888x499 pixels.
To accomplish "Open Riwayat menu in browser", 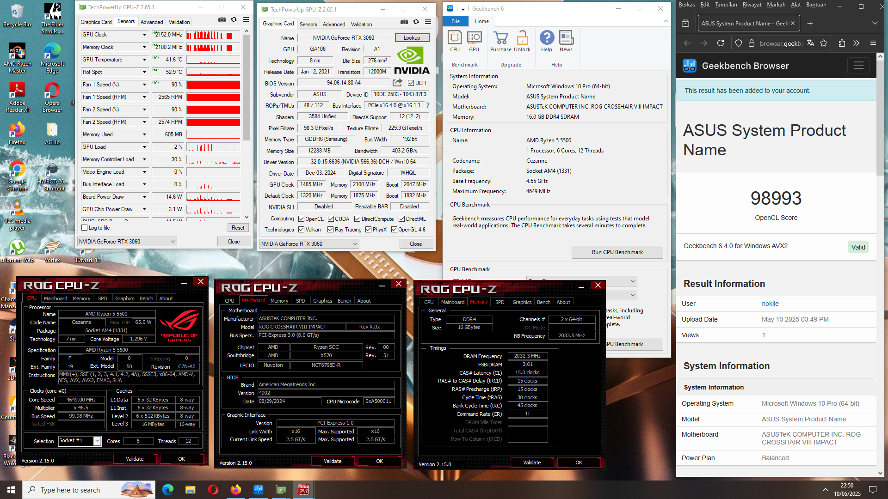I will pyautogui.click(x=752, y=5).
